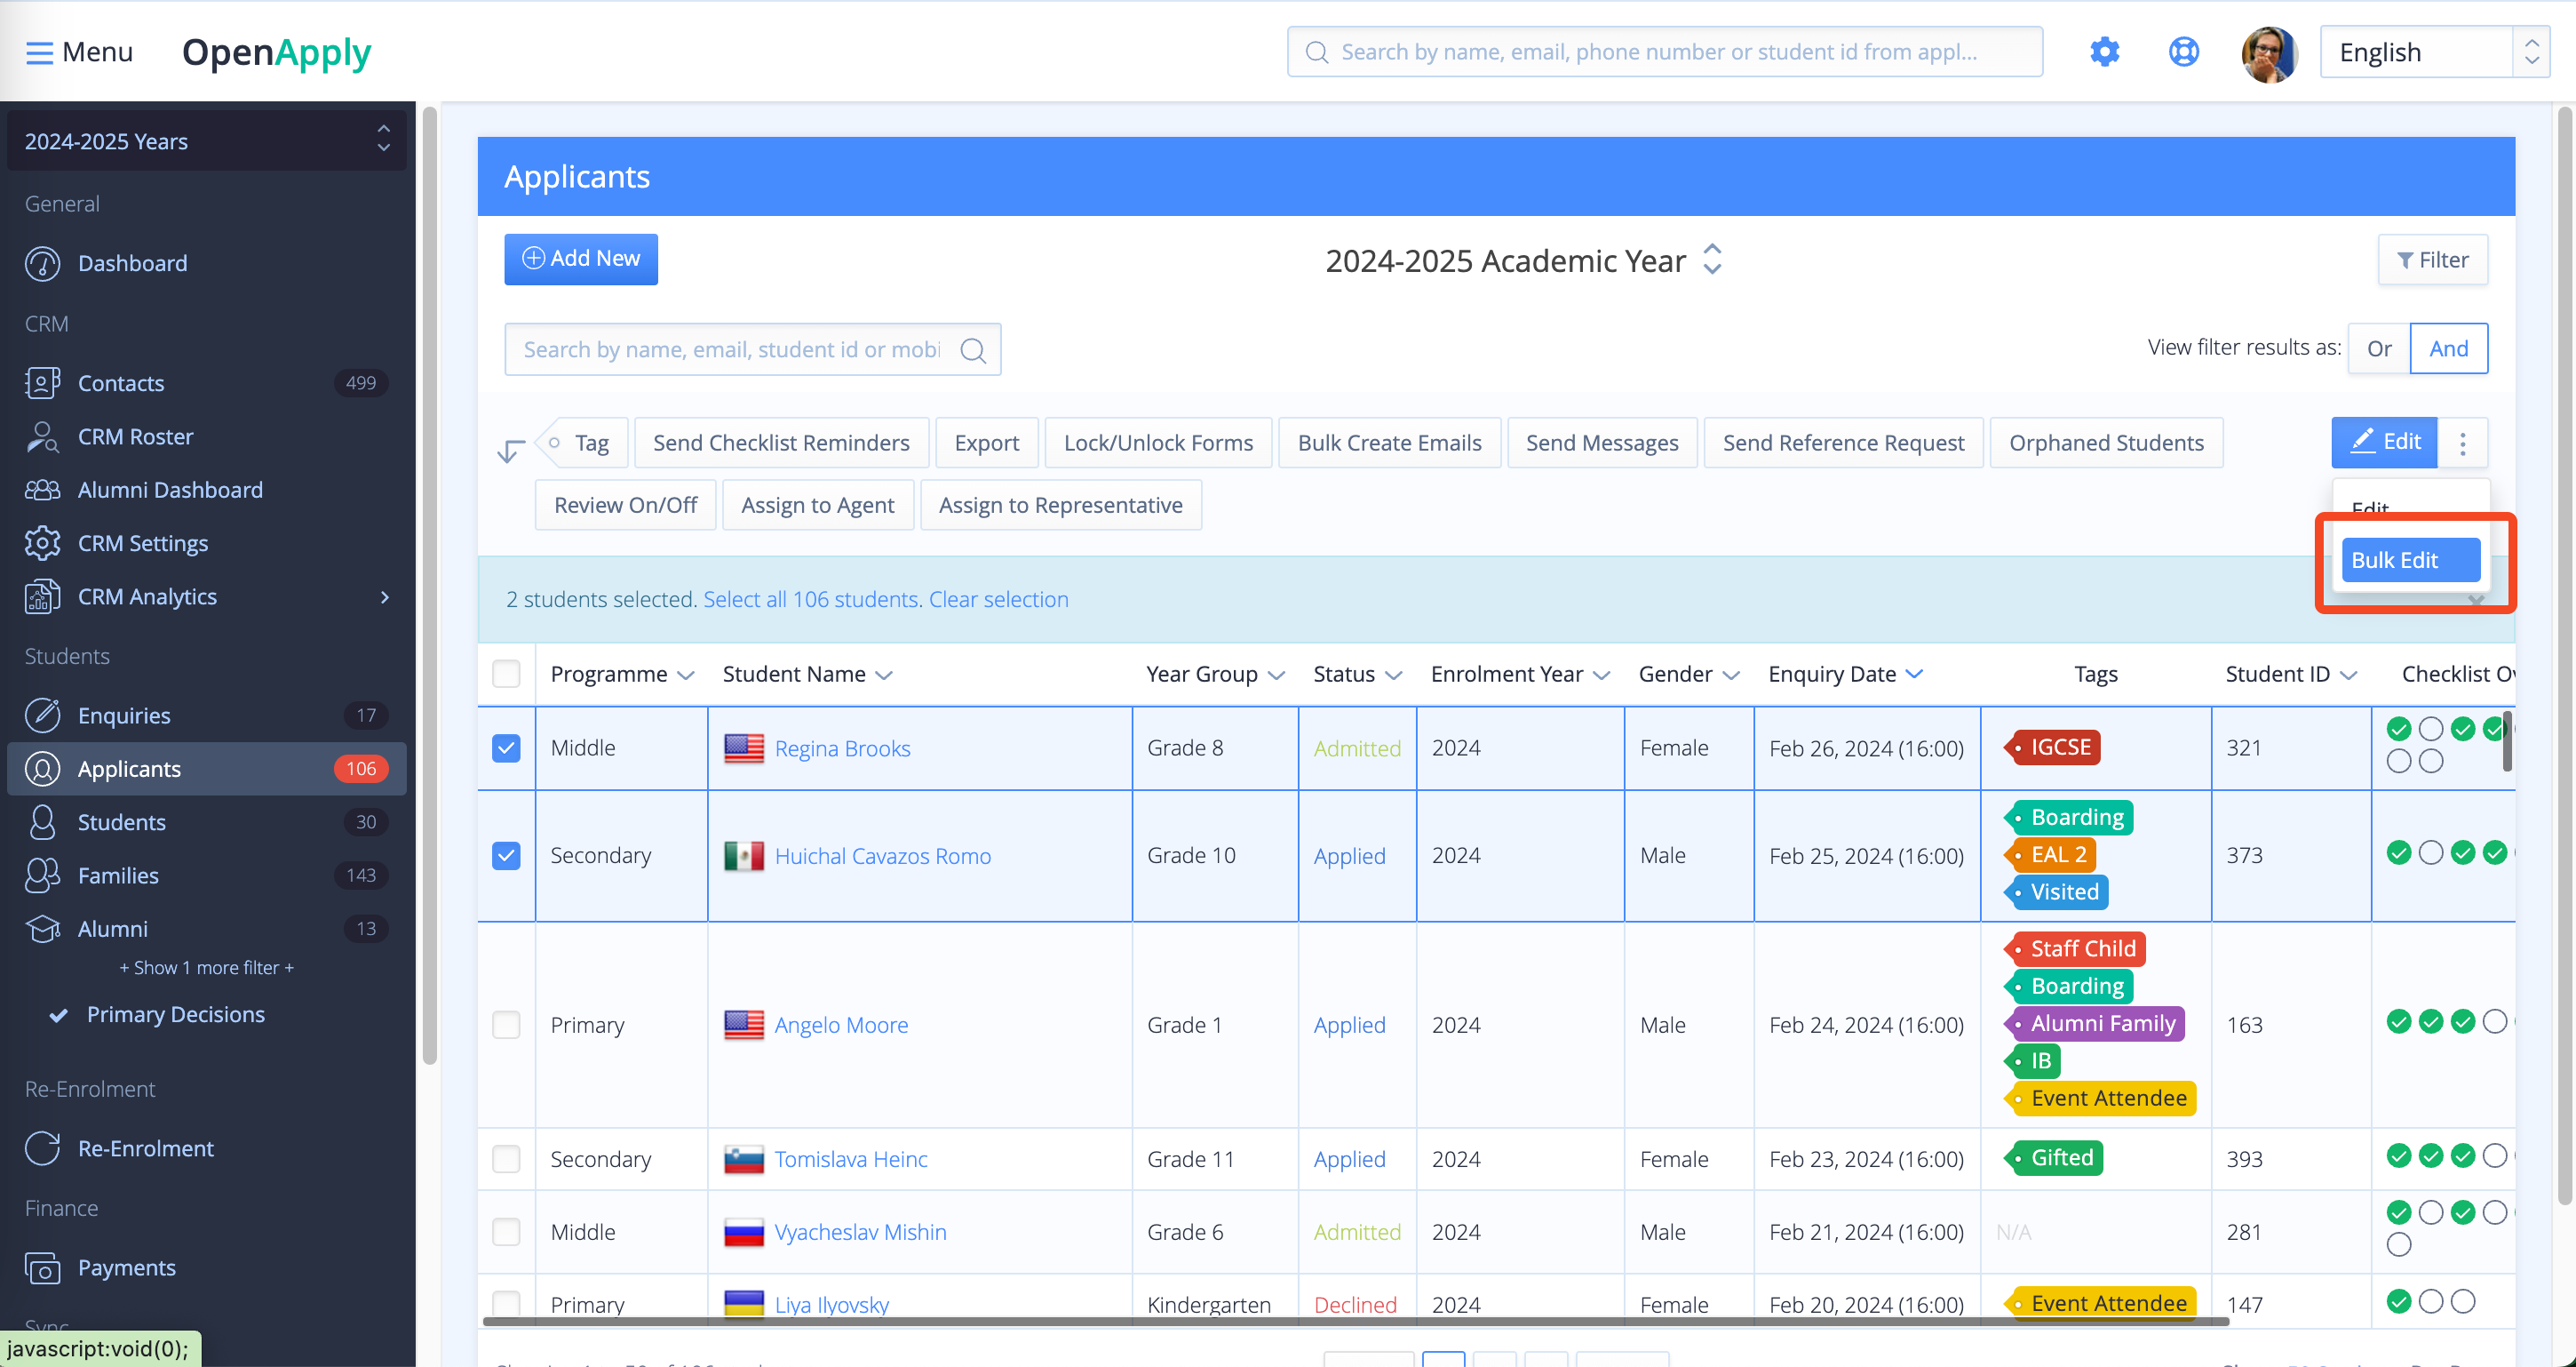The image size is (2576, 1367).
Task: Click Lock/Unlock Forms action
Action: tap(1158, 444)
